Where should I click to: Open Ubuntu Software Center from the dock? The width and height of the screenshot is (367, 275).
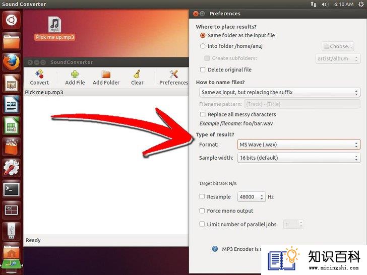click(11, 147)
